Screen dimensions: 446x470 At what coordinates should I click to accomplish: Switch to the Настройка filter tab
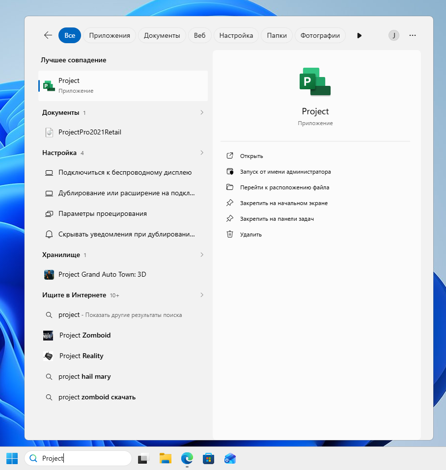pos(236,35)
